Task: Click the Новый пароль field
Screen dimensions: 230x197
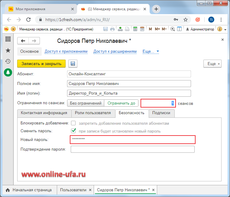Action: 133,140
